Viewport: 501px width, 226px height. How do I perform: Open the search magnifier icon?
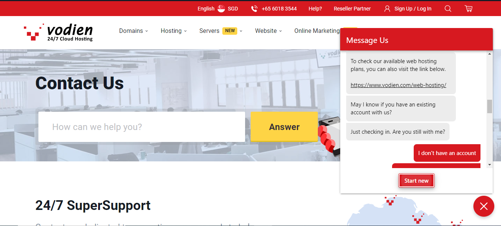[x=448, y=9]
